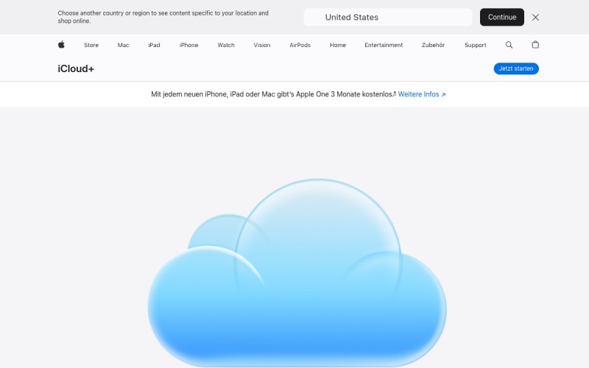Viewport: 589px width, 368px height.
Task: Dismiss the country banner with X
Action: (x=535, y=17)
